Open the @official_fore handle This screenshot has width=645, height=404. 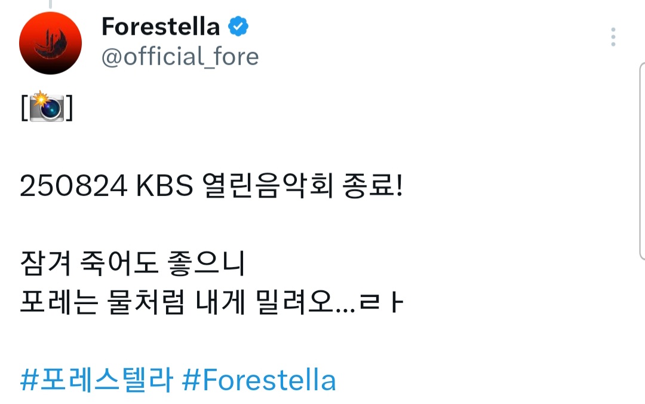(180, 57)
